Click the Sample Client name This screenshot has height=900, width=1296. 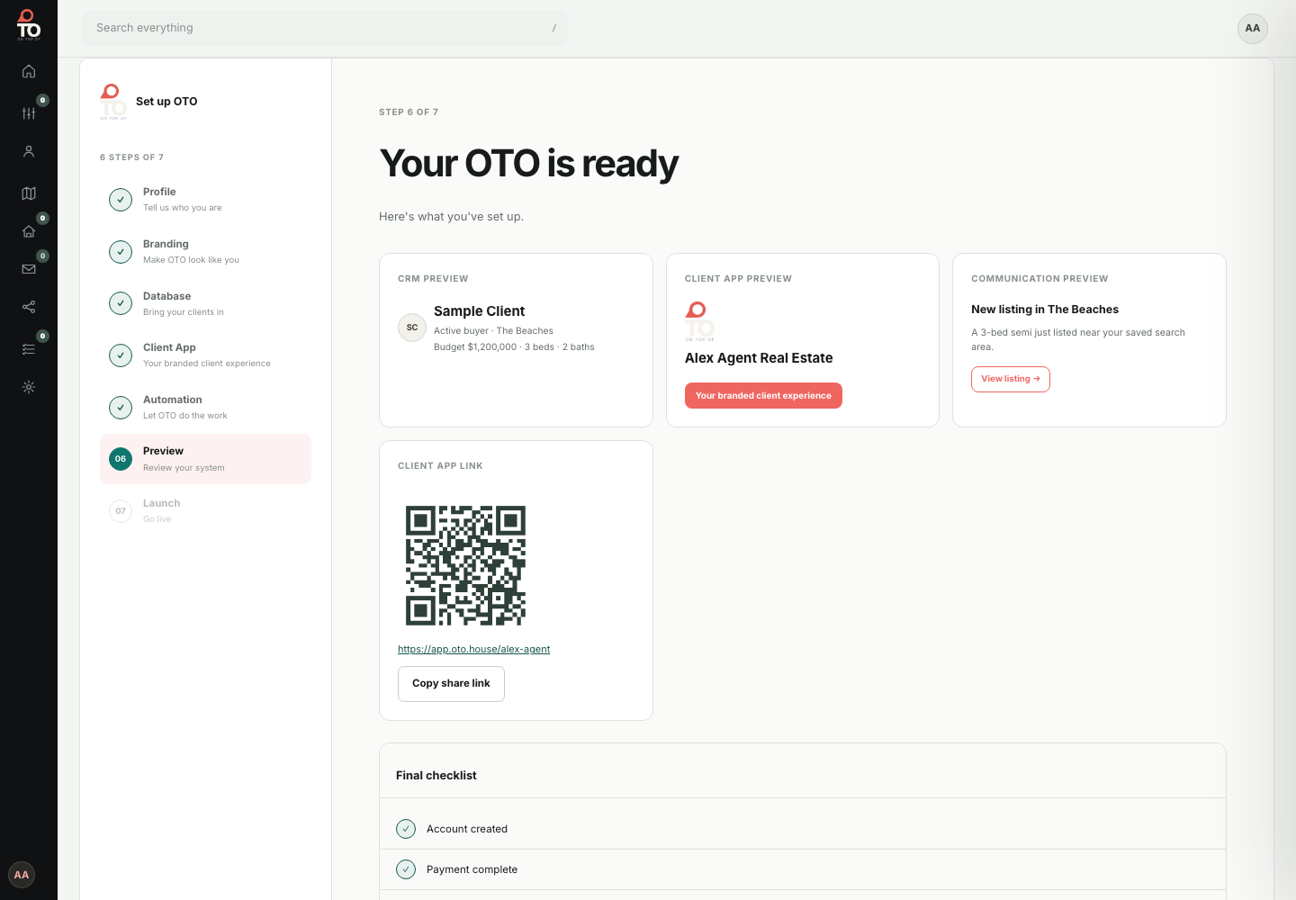coord(479,311)
